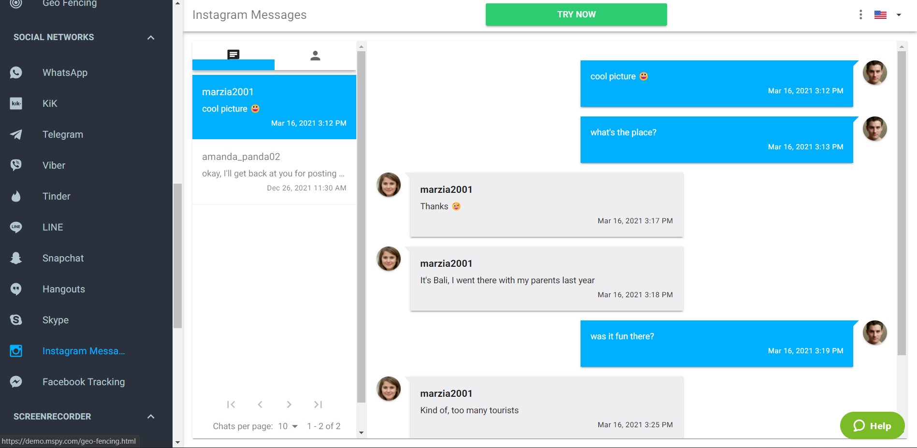Switch to the chats message tab

(233, 55)
